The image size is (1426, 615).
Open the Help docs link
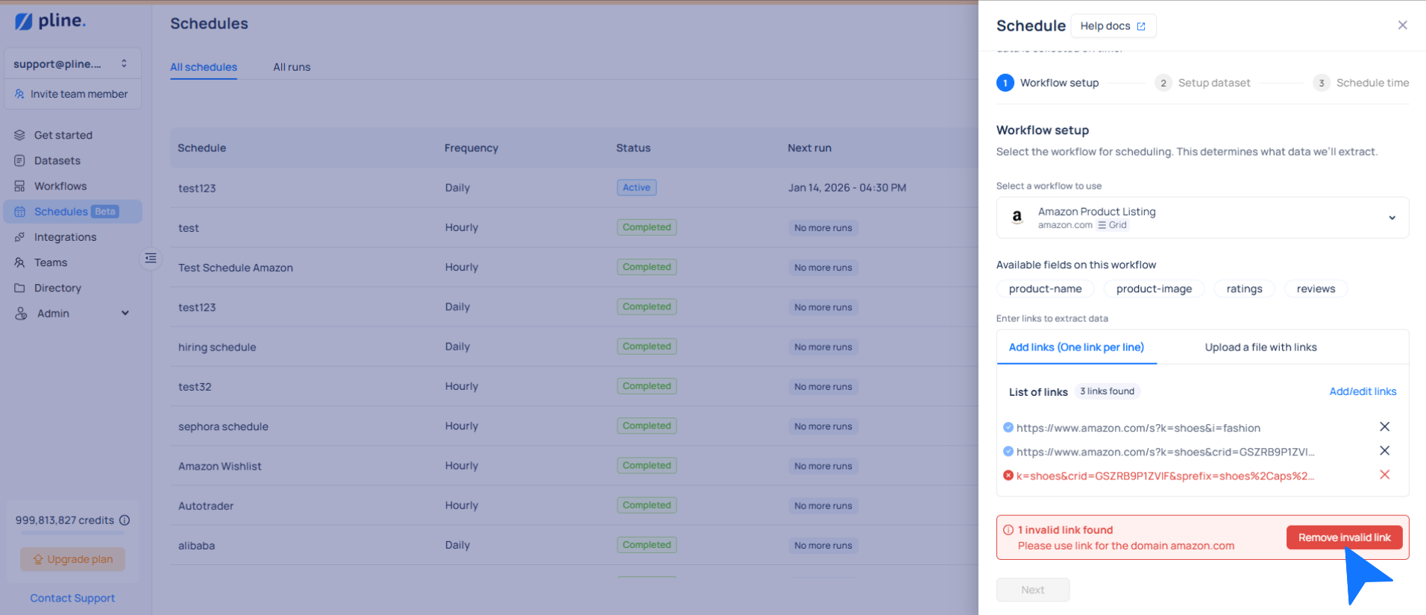click(1113, 26)
